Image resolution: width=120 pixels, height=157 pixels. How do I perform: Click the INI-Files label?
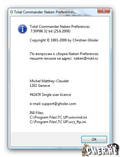point(37,113)
